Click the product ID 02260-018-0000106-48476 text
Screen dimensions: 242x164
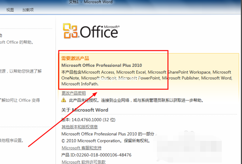click(x=96, y=155)
